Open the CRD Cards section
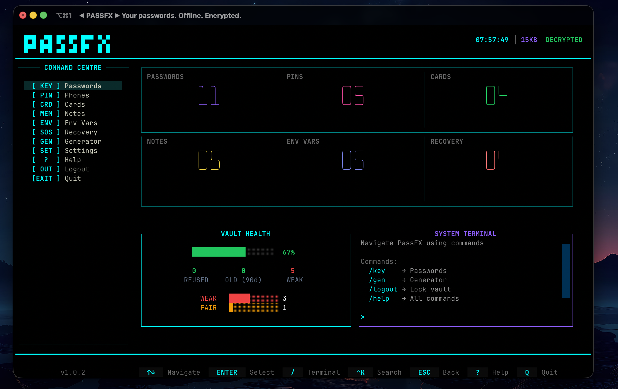Viewport: 618px width, 389px height. click(x=73, y=104)
